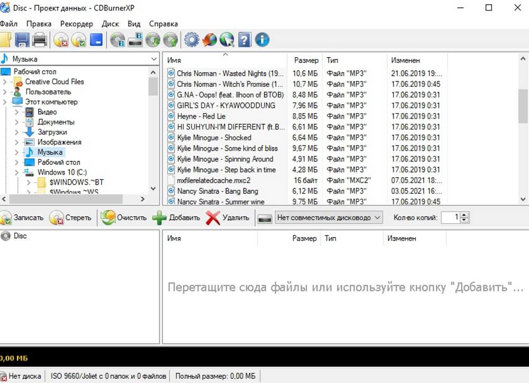The height and width of the screenshot is (383, 529).
Task: Click the MP3 icon beside Heyne - Red Lie
Action: point(171,116)
